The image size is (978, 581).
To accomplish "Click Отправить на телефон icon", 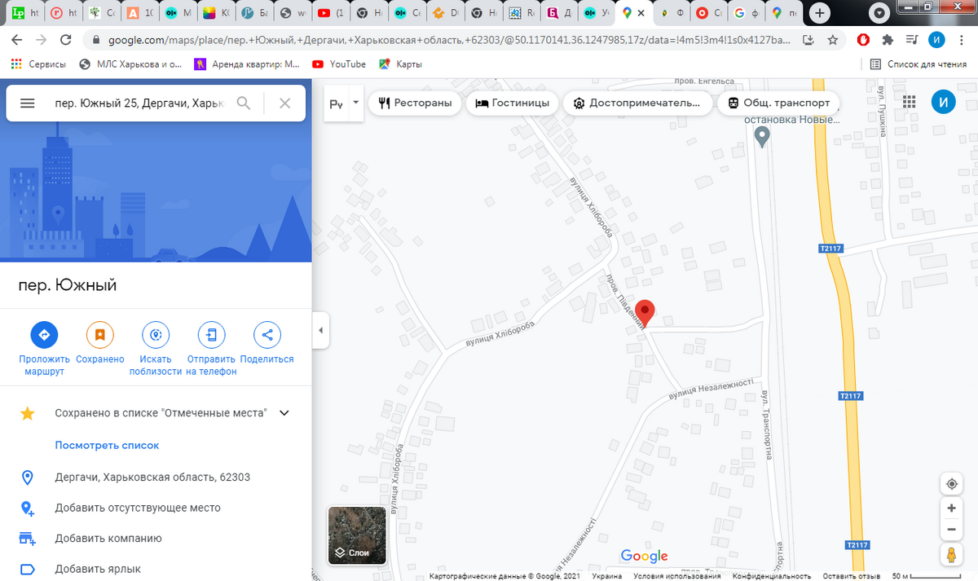I will tap(211, 334).
